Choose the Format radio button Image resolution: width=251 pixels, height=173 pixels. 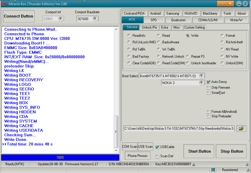[x=222, y=36]
